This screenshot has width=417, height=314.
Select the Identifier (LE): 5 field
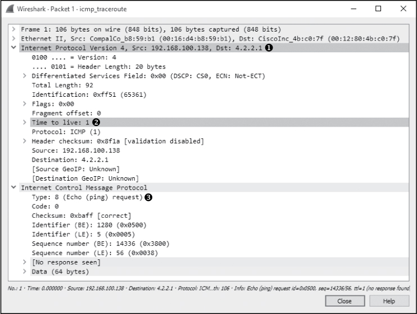(x=219, y=234)
